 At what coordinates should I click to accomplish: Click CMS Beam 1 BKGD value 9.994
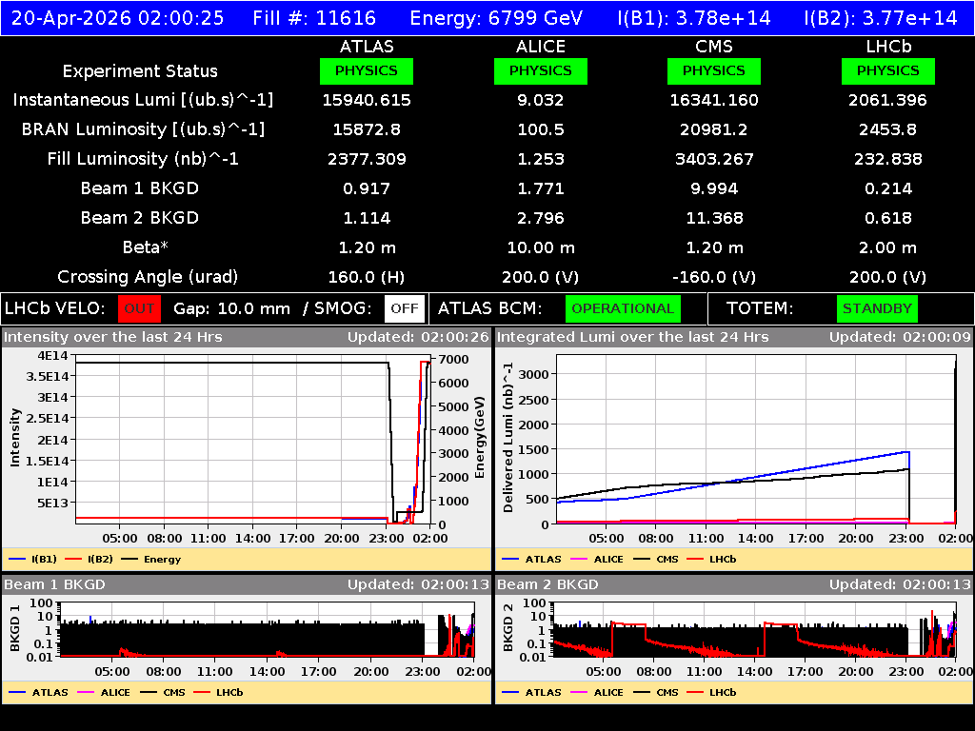(714, 188)
